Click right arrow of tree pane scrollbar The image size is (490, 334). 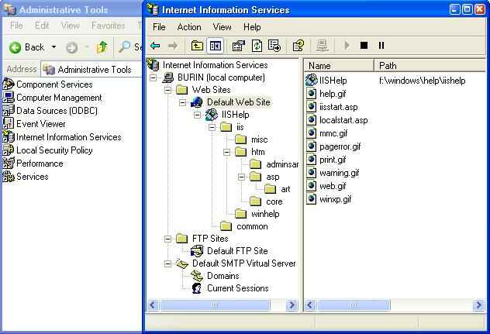click(292, 305)
